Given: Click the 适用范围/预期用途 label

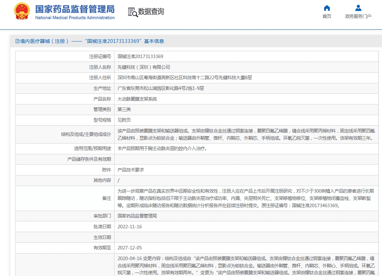Looking at the screenshot, I should coord(93,149).
